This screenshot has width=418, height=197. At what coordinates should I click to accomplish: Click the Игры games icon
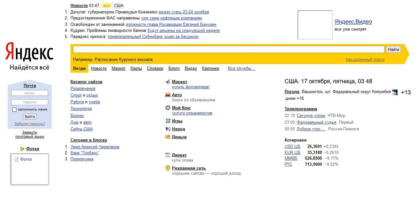[x=168, y=121]
